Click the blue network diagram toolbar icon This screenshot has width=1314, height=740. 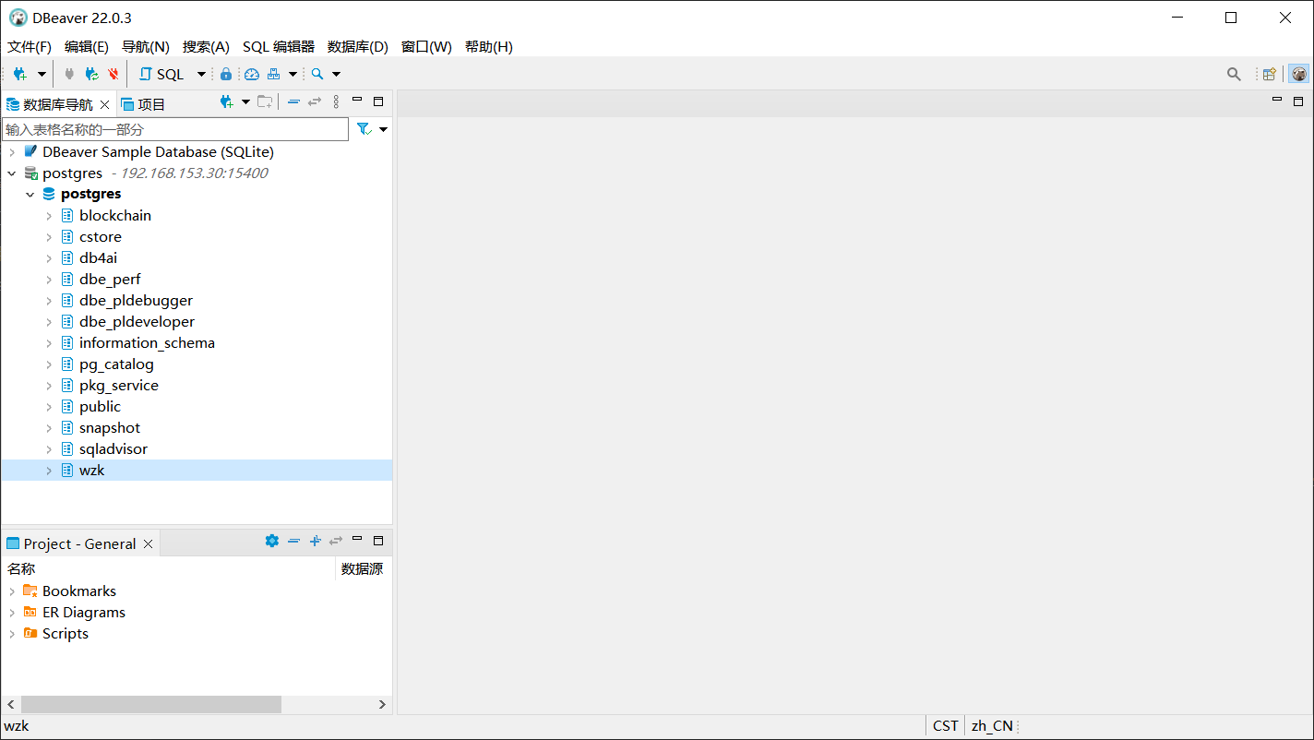pos(274,74)
